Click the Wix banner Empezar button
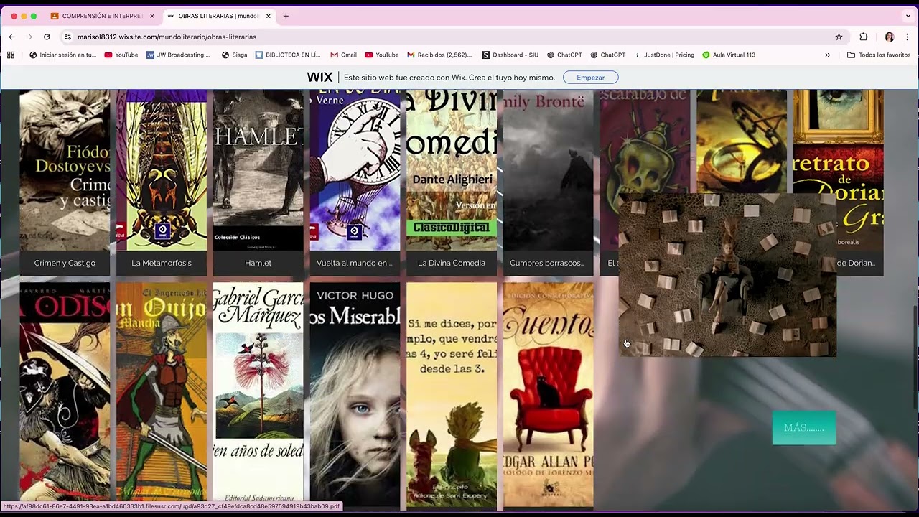Viewport: 919px width, 517px height. click(x=590, y=78)
